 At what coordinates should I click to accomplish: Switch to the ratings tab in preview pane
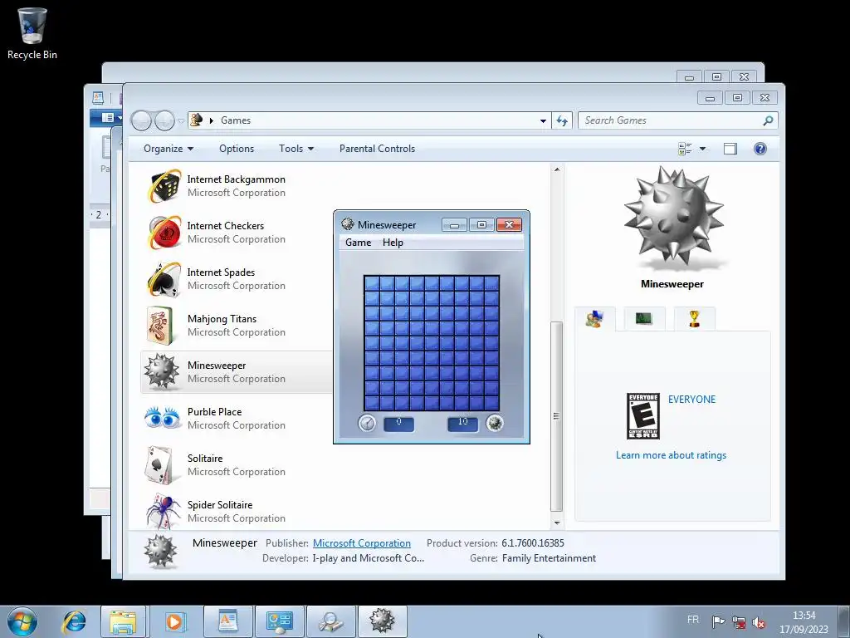point(594,318)
